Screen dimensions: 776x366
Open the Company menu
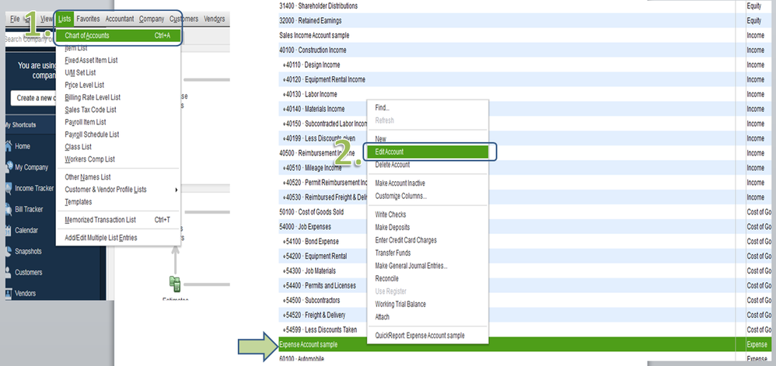click(x=152, y=19)
